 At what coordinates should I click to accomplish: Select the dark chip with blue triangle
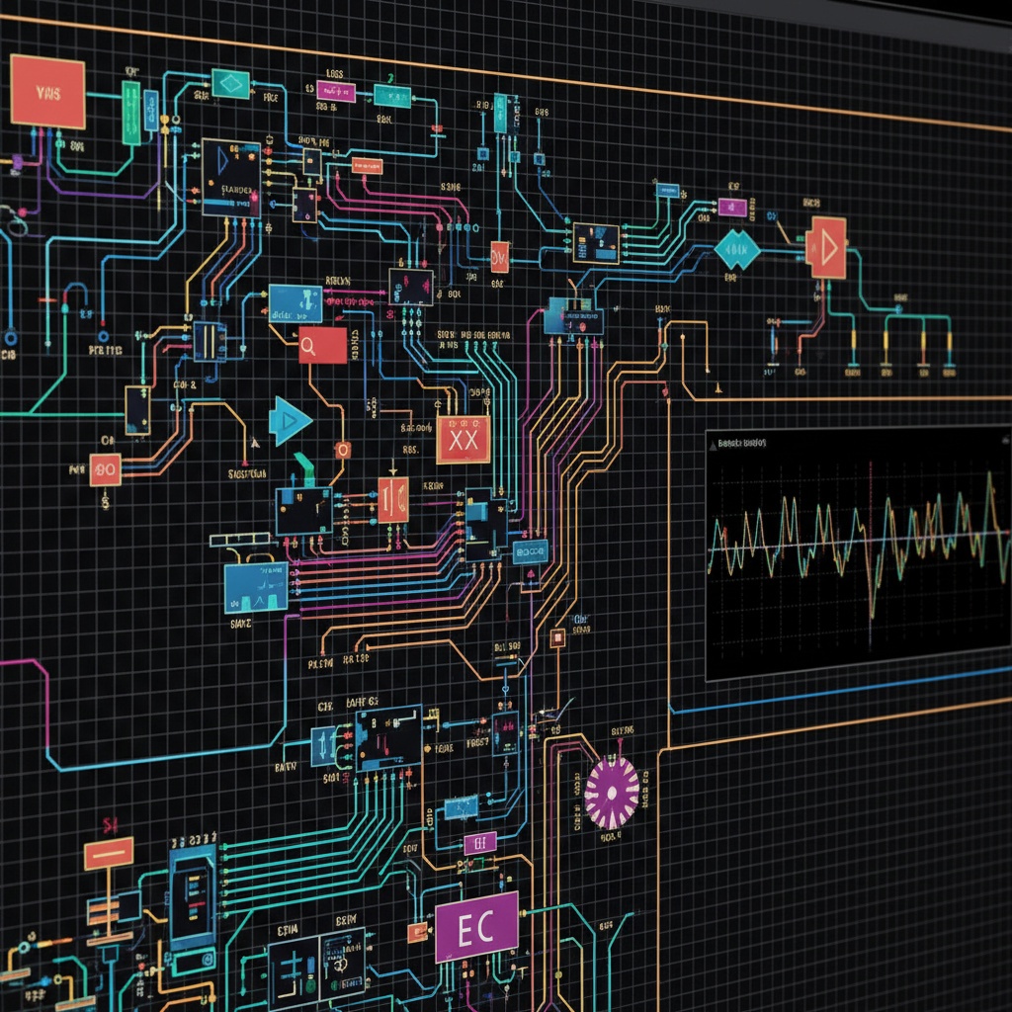[230, 178]
